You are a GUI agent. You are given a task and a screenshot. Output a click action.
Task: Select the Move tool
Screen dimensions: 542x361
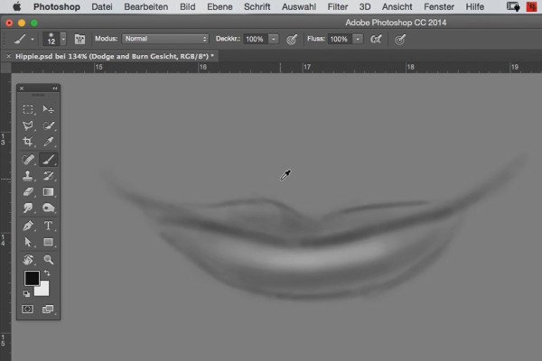pyautogui.click(x=48, y=109)
